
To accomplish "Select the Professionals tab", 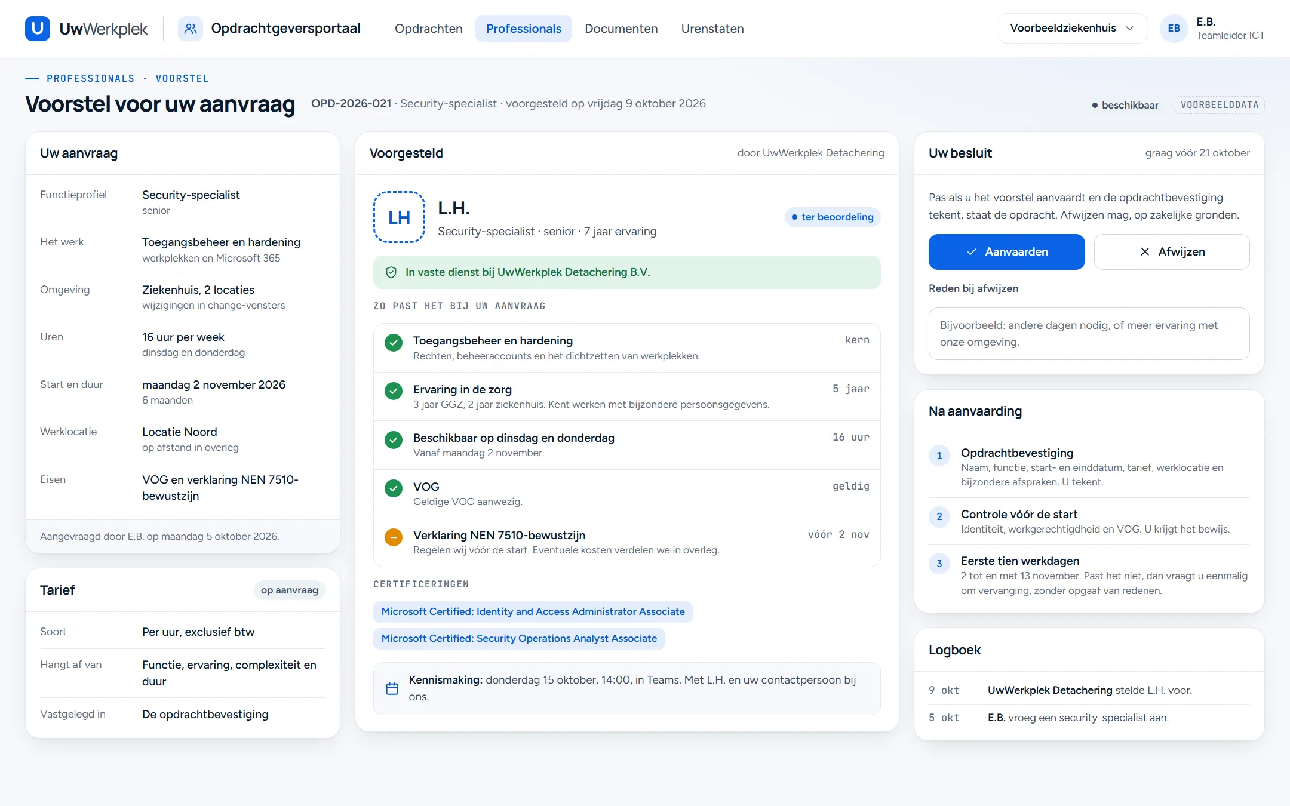I will [x=524, y=29].
